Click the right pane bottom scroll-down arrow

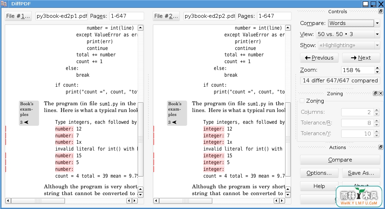point(288,195)
